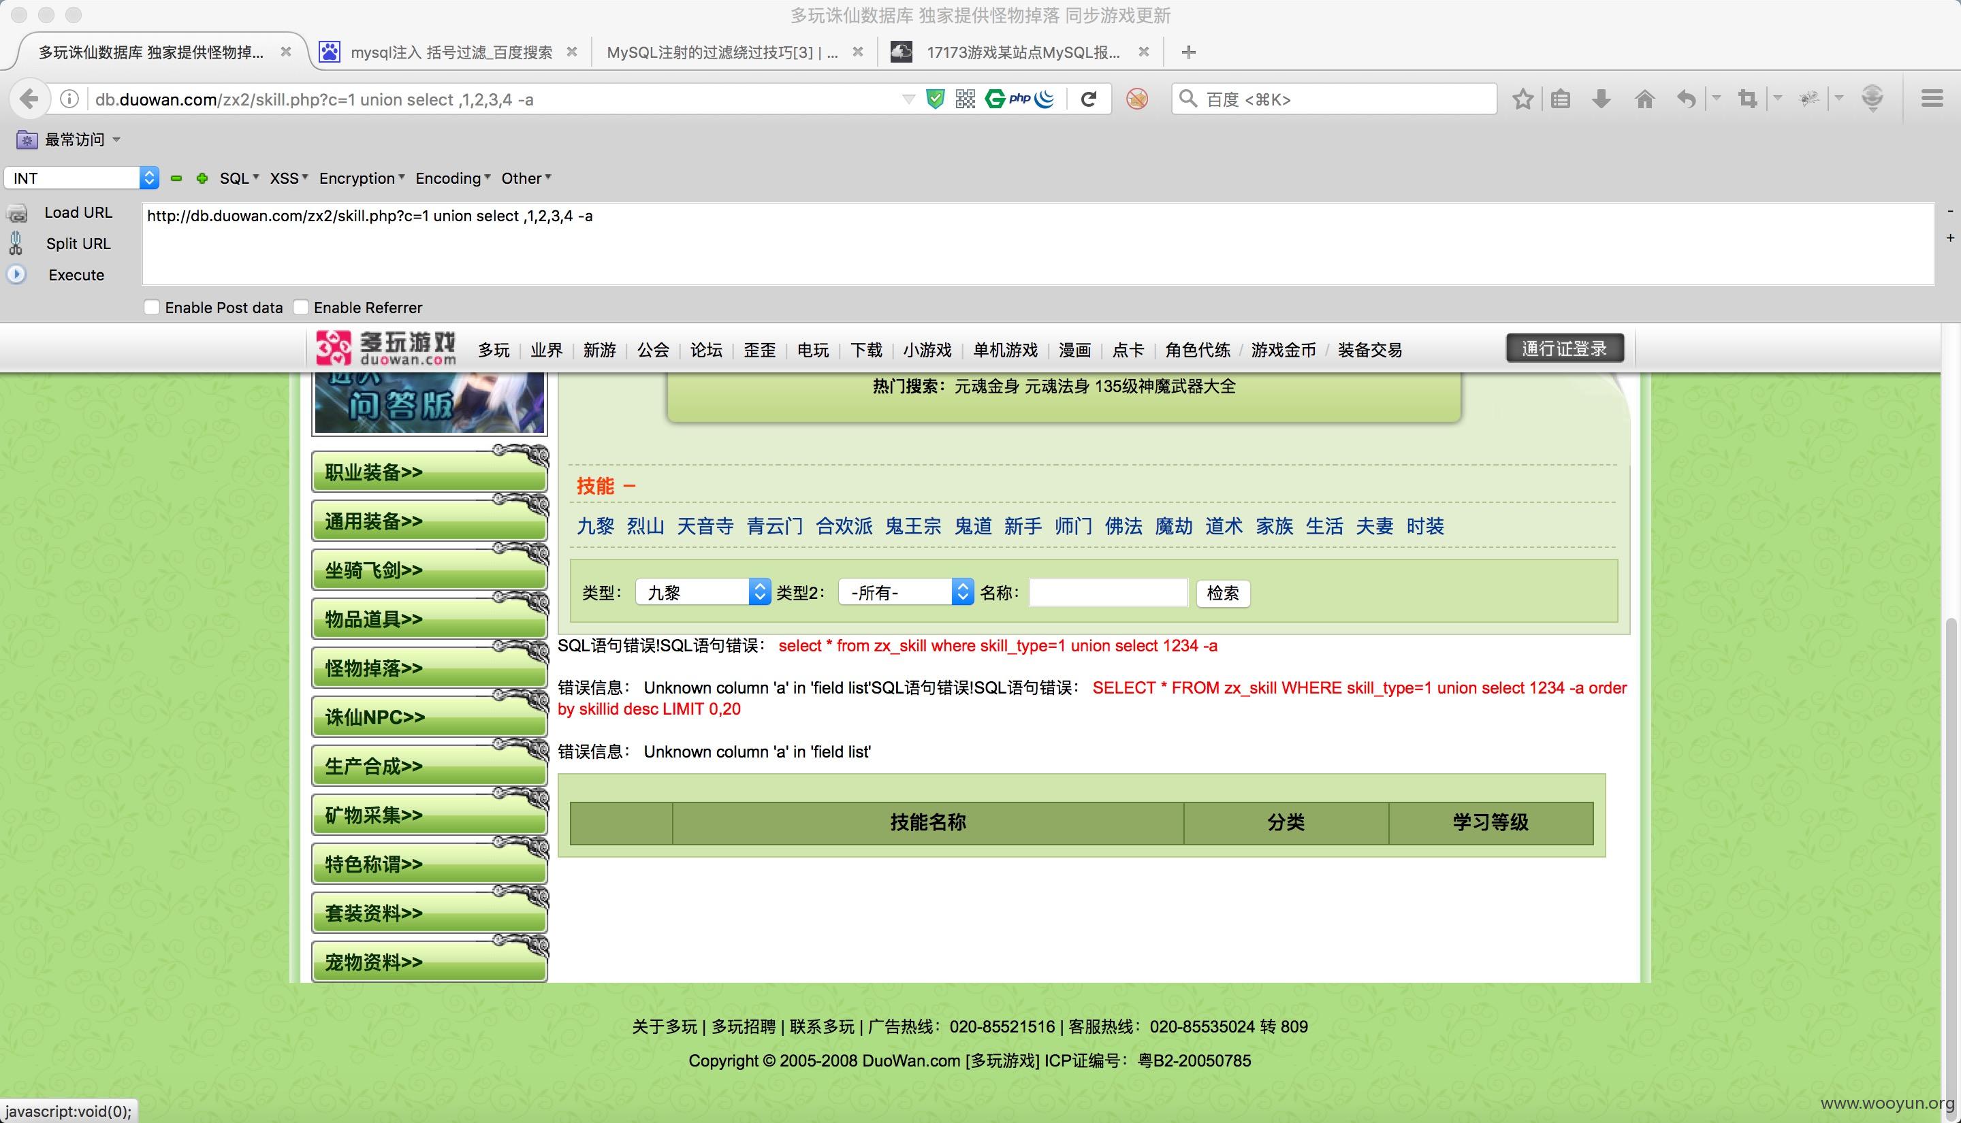Click 联系多玩 footer link
The height and width of the screenshot is (1123, 1961).
[x=822, y=1026]
